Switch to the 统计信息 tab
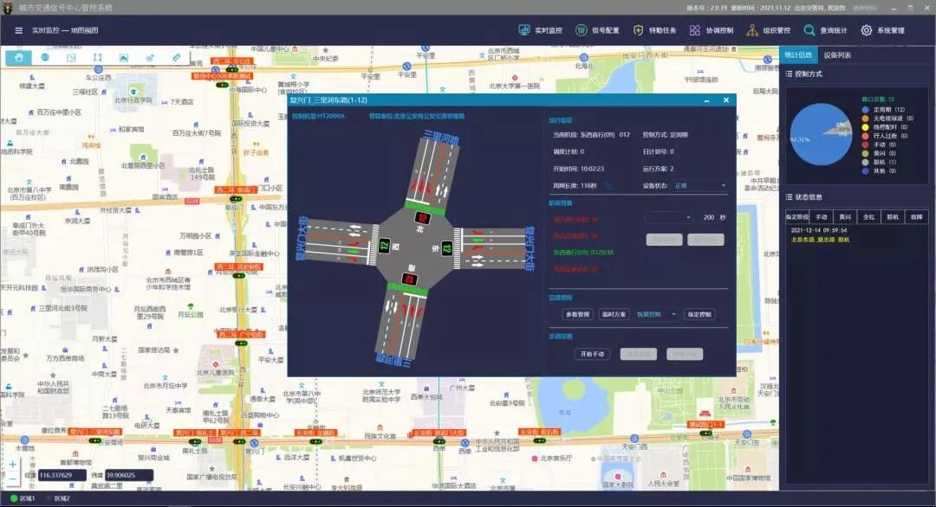This screenshot has height=507, width=936. point(798,55)
